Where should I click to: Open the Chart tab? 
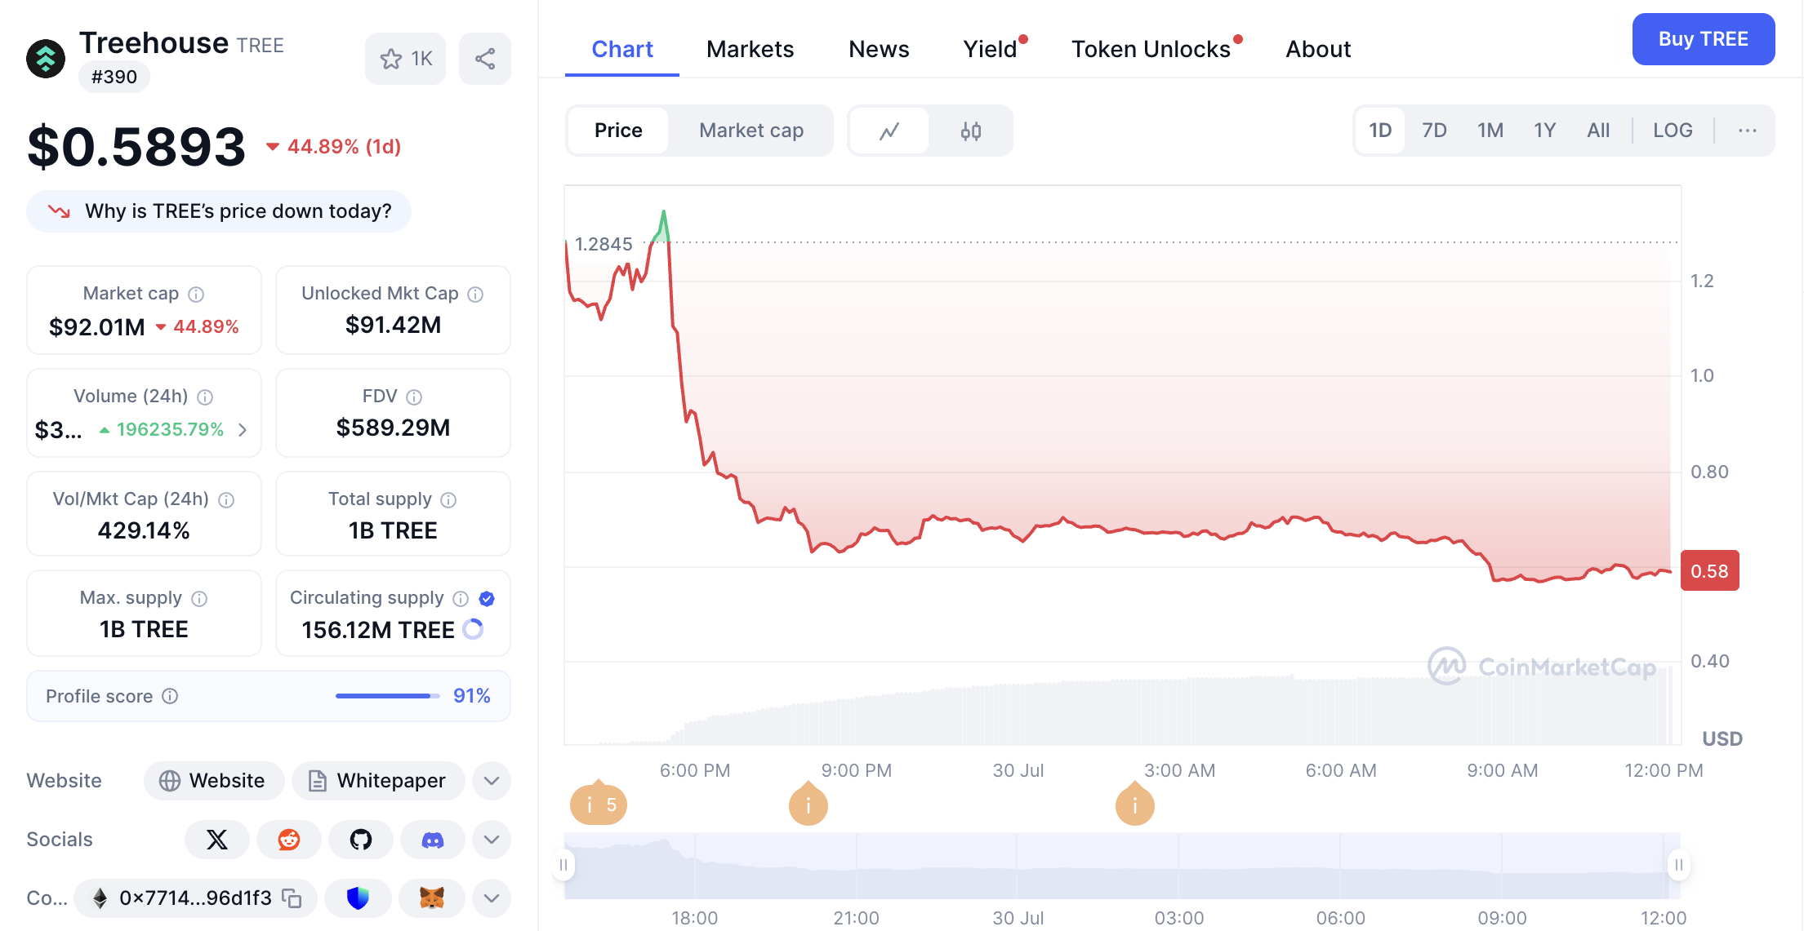pyautogui.click(x=622, y=49)
